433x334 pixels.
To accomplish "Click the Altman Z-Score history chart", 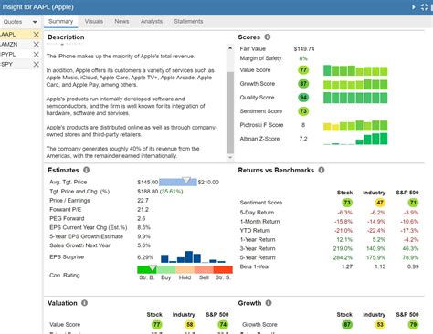I will [355, 139].
